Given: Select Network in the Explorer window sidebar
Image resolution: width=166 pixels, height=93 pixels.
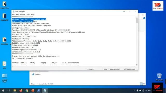Looking at the screenshot, I should point(36,74).
